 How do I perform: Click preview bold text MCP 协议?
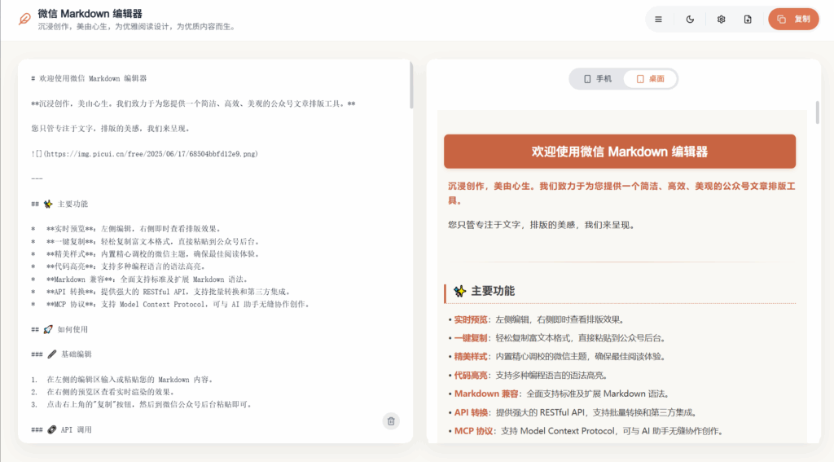tap(473, 431)
